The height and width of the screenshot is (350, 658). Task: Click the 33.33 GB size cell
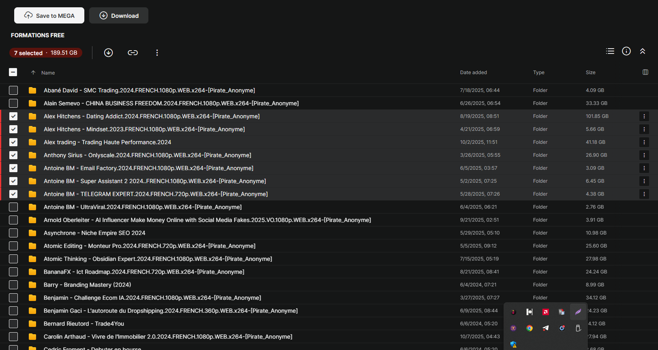point(596,103)
